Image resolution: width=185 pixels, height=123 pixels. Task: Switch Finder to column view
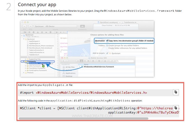click(x=85, y=61)
